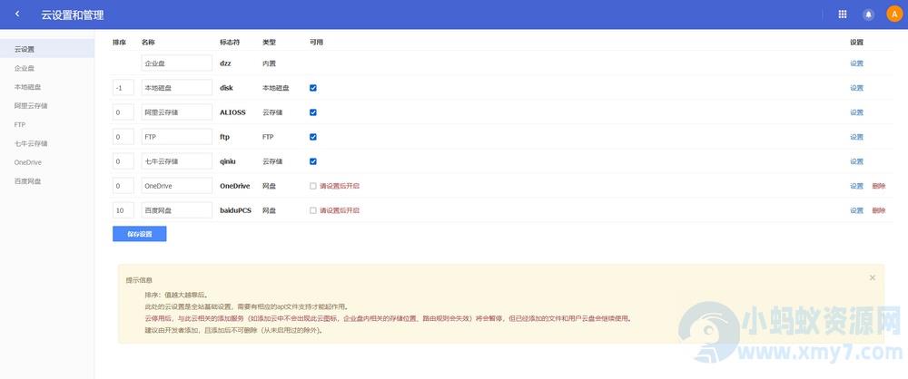Edit the FTP name field
The height and width of the screenshot is (379, 908).
177,137
